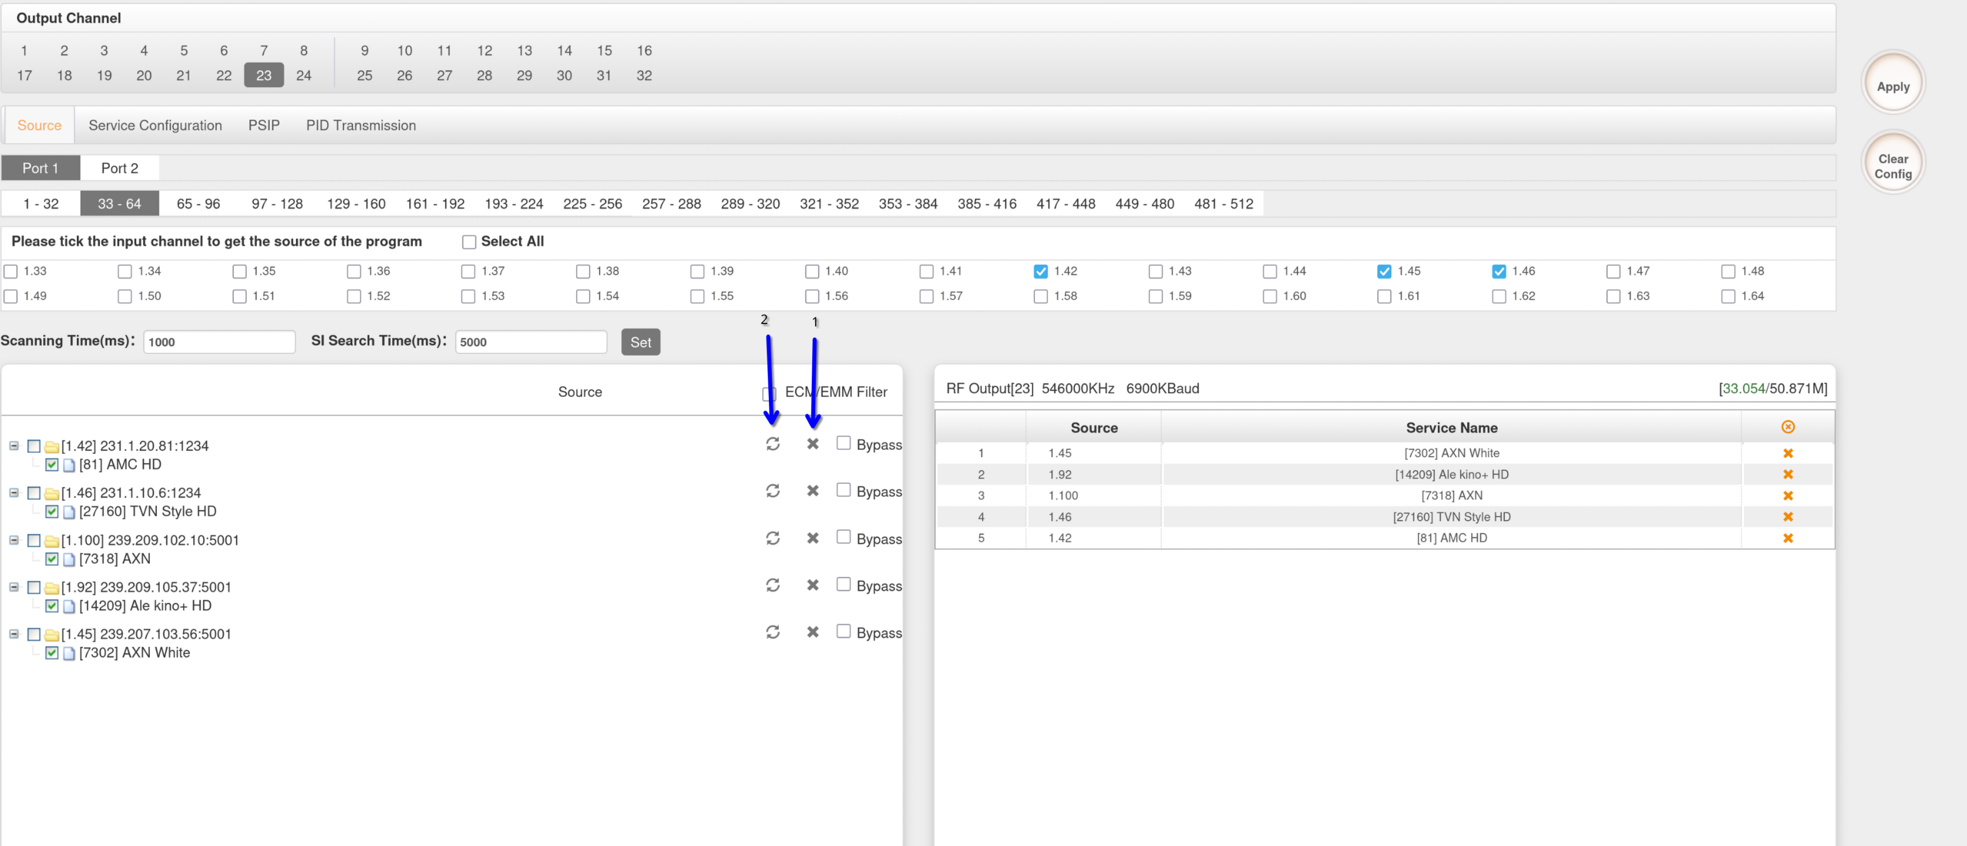Click the Scanning Time input field
The width and height of the screenshot is (1967, 846).
218,342
